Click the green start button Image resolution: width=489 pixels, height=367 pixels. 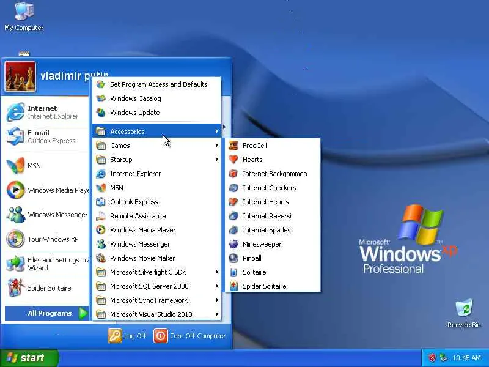pyautogui.click(x=29, y=358)
